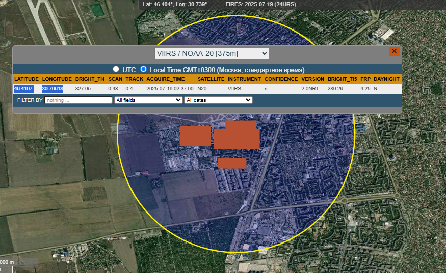
Task: Click the brightness value 327.95
Action: tap(83, 89)
